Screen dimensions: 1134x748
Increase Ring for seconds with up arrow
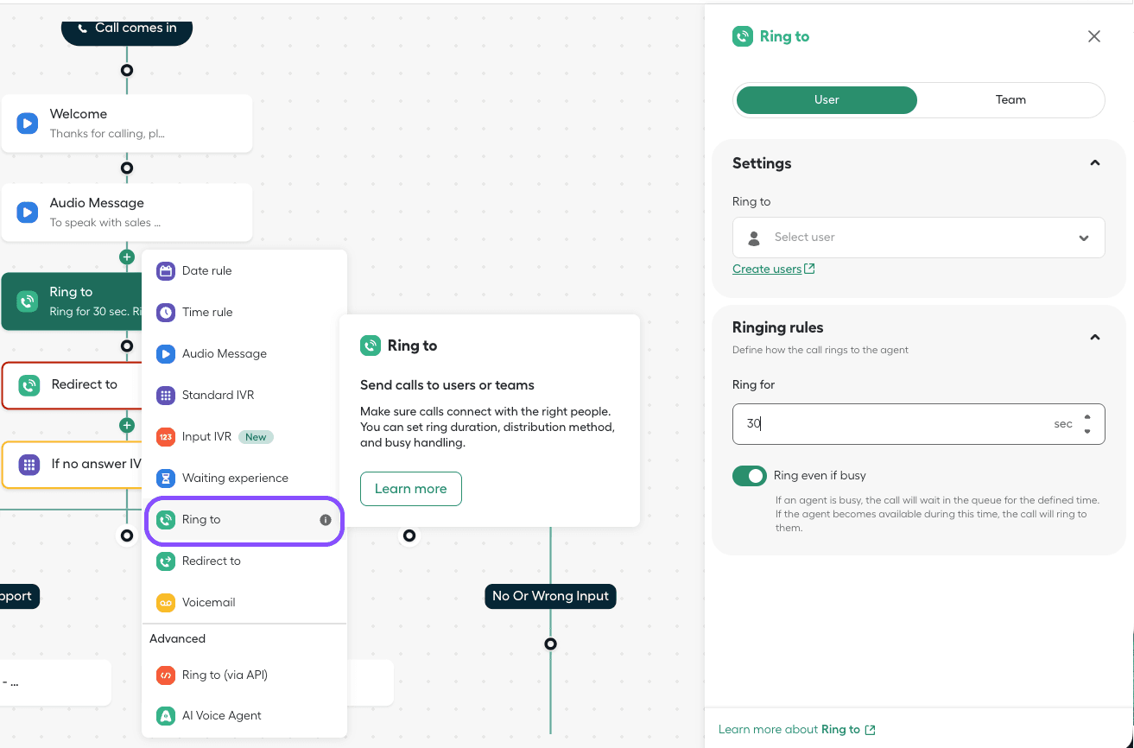pyautogui.click(x=1086, y=418)
